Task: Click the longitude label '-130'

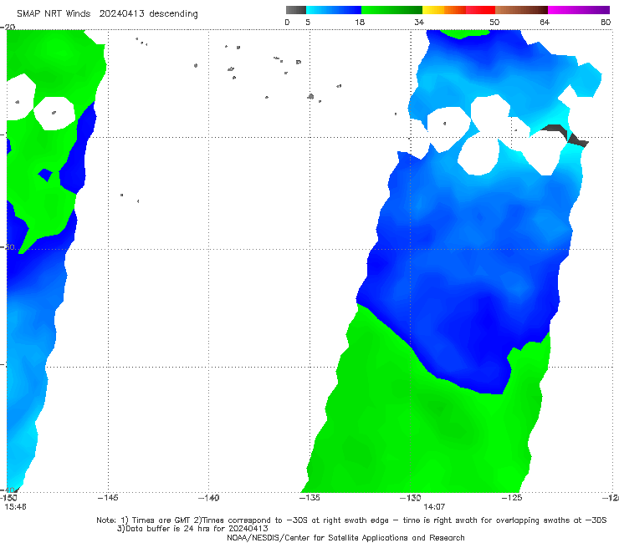Action: point(411,498)
